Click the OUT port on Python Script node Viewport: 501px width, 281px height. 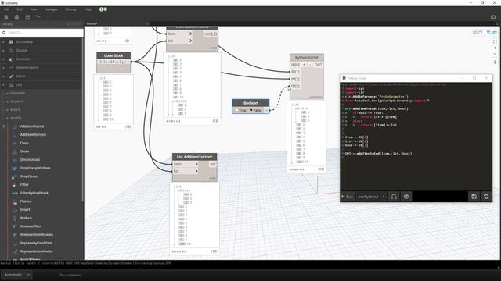coord(319,65)
